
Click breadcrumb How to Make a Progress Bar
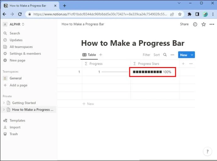pos(83,24)
